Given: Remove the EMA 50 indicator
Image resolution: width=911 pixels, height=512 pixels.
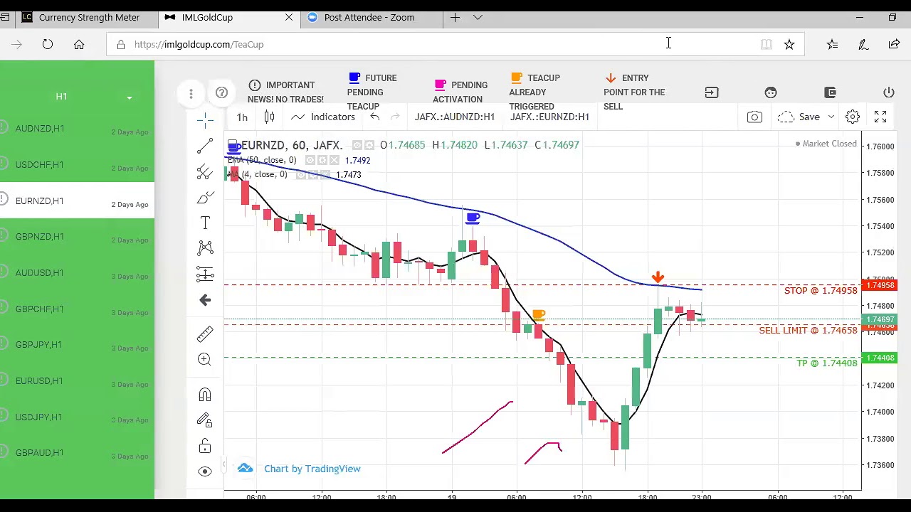Looking at the screenshot, I should (336, 160).
